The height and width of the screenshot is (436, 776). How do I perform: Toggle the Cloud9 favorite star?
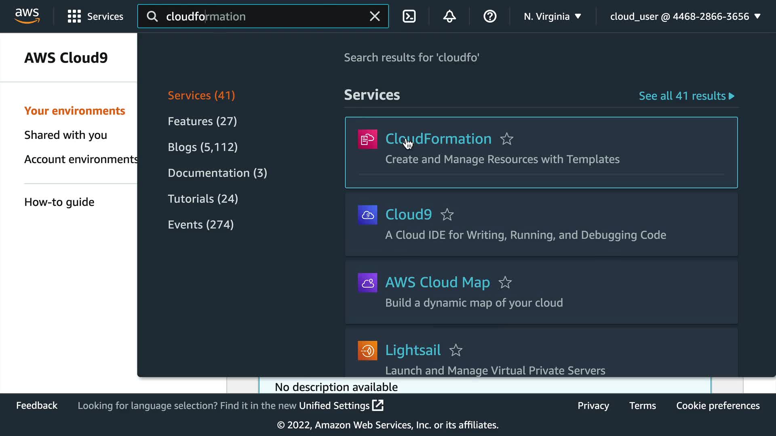447,215
